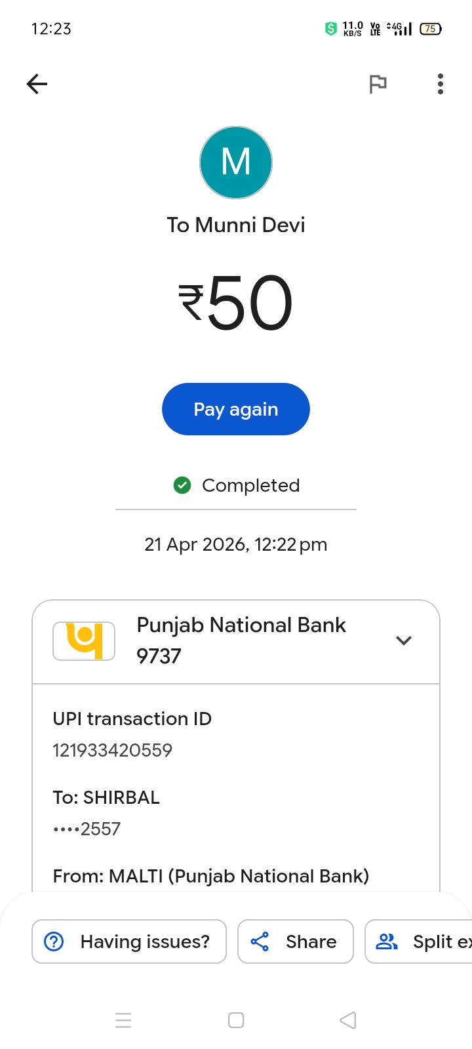Tap the Punjab National Bank logo
This screenshot has height=1049, width=472.
(84, 641)
